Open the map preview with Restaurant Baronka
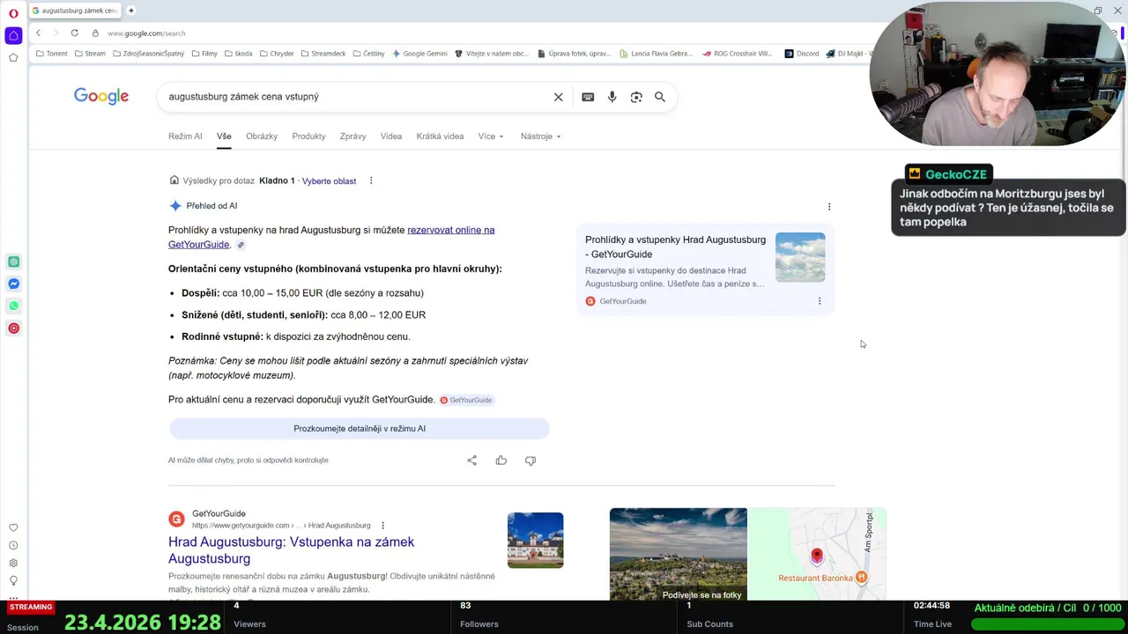The width and height of the screenshot is (1128, 634). pyautogui.click(x=817, y=554)
